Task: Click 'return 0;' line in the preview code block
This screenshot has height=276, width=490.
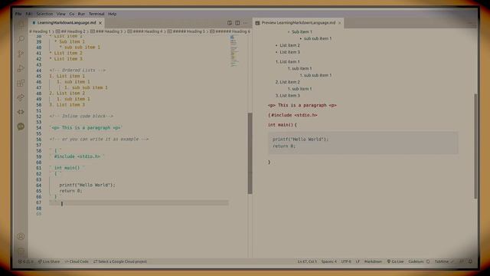Action: (284, 146)
